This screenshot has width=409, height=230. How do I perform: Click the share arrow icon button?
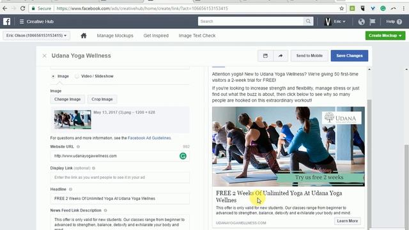pyautogui.click(x=281, y=56)
